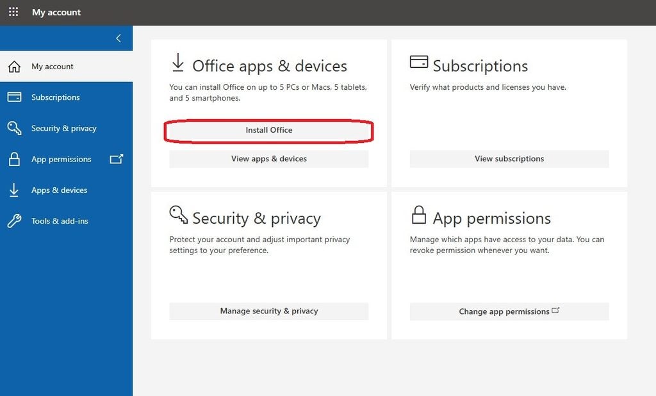Click the My account title in top bar

click(x=56, y=12)
